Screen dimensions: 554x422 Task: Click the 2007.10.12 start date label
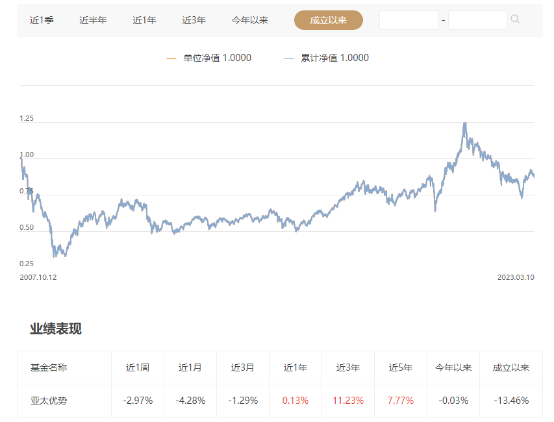point(38,277)
